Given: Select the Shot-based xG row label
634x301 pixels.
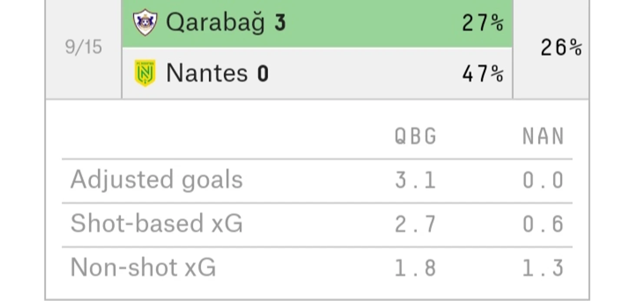Looking at the screenshot, I should (x=156, y=223).
